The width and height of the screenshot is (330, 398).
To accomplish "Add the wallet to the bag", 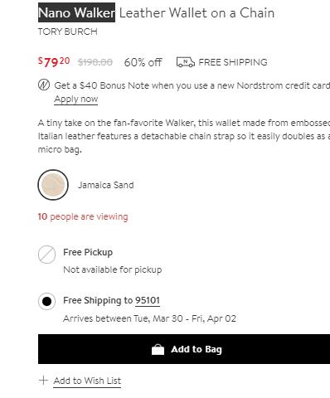I will click(184, 349).
